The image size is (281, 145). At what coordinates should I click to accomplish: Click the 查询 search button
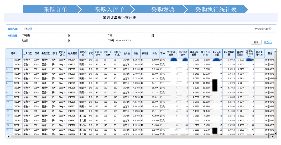[x=256, y=42]
